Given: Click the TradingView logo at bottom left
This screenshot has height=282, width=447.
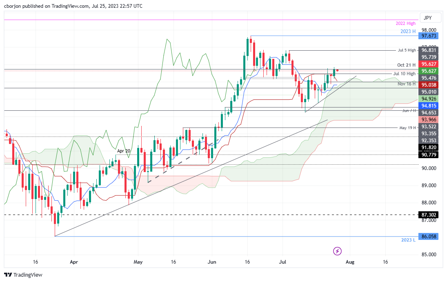Looking at the screenshot, I should (x=23, y=275).
